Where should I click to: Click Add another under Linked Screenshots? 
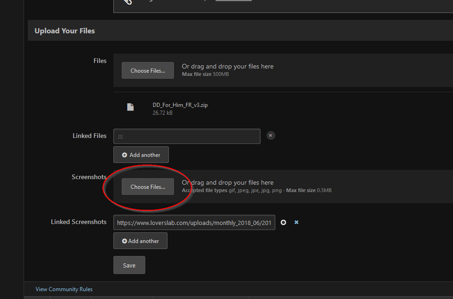click(140, 241)
